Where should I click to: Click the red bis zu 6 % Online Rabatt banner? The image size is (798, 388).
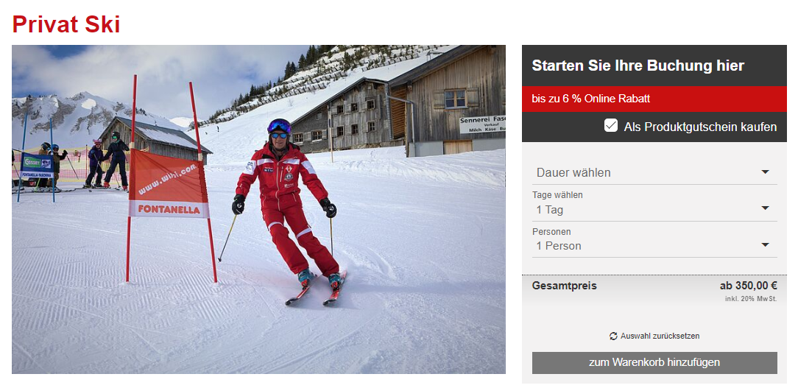(x=654, y=99)
